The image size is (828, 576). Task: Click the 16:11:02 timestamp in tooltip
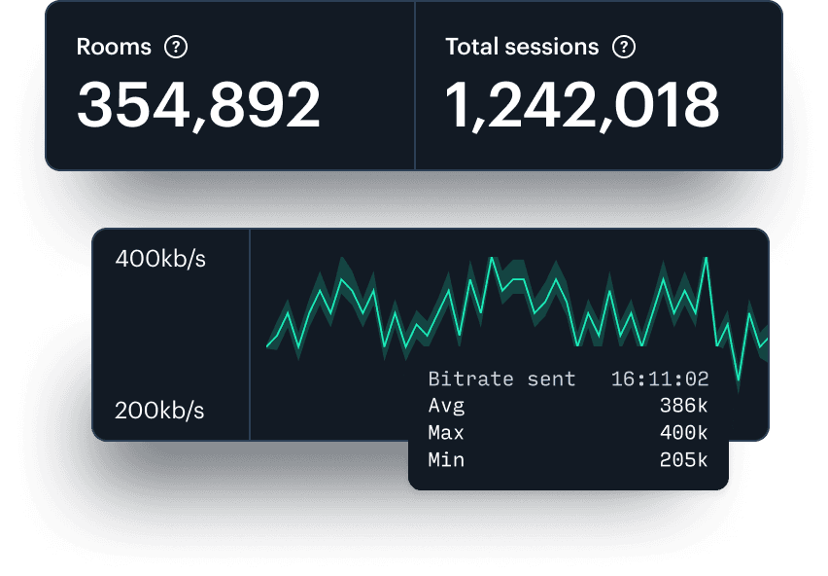(x=659, y=379)
